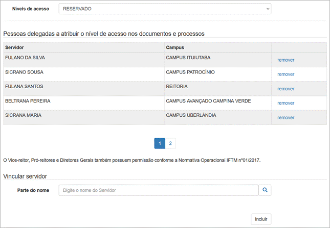This screenshot has width=330, height=228.
Task: Remove BELTRANA PEREIRA entry
Action: coord(285,103)
